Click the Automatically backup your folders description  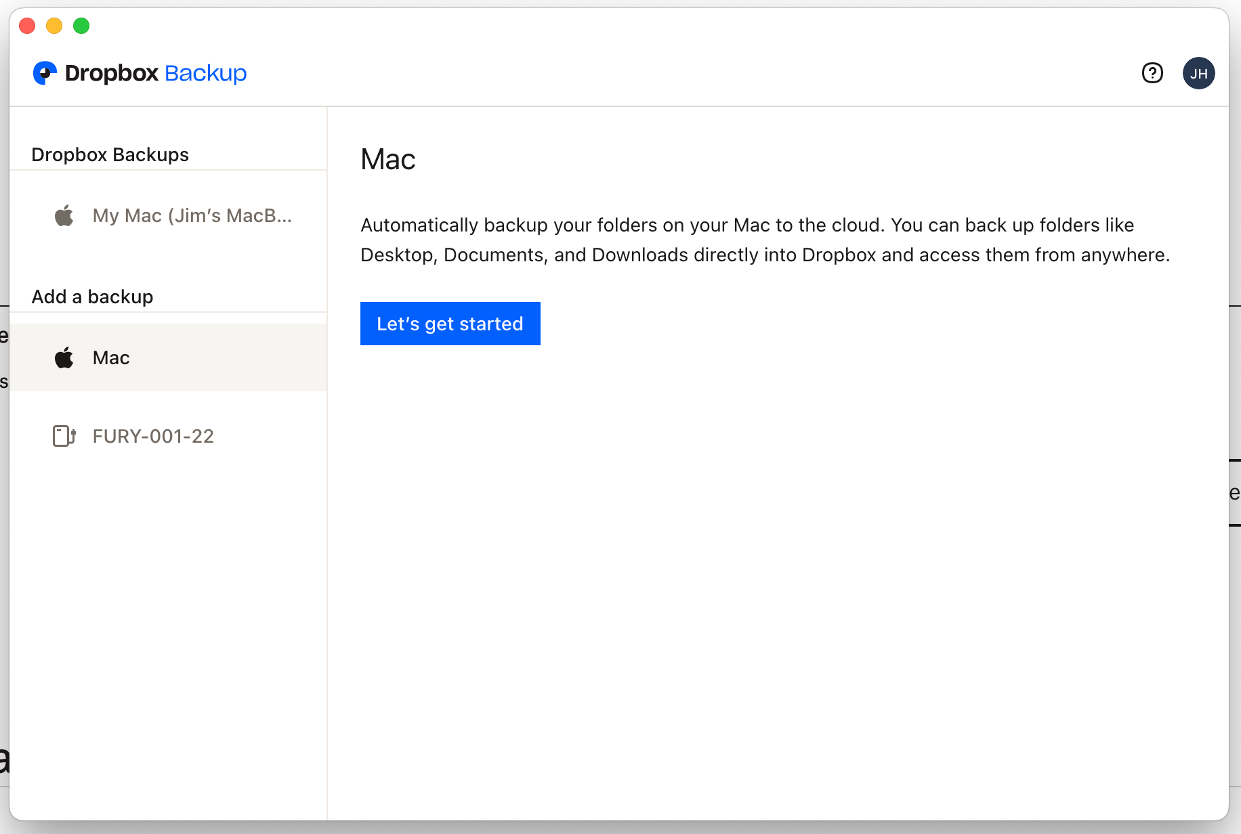click(x=765, y=240)
